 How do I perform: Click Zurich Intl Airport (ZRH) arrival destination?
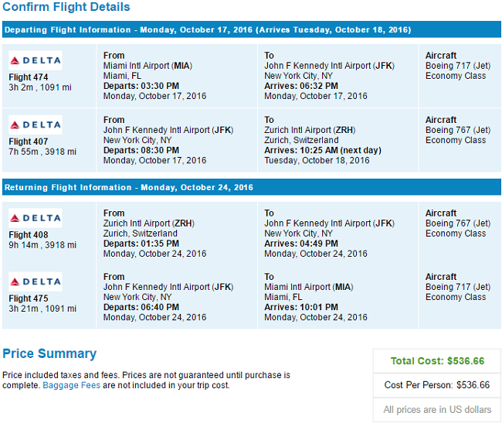click(310, 130)
